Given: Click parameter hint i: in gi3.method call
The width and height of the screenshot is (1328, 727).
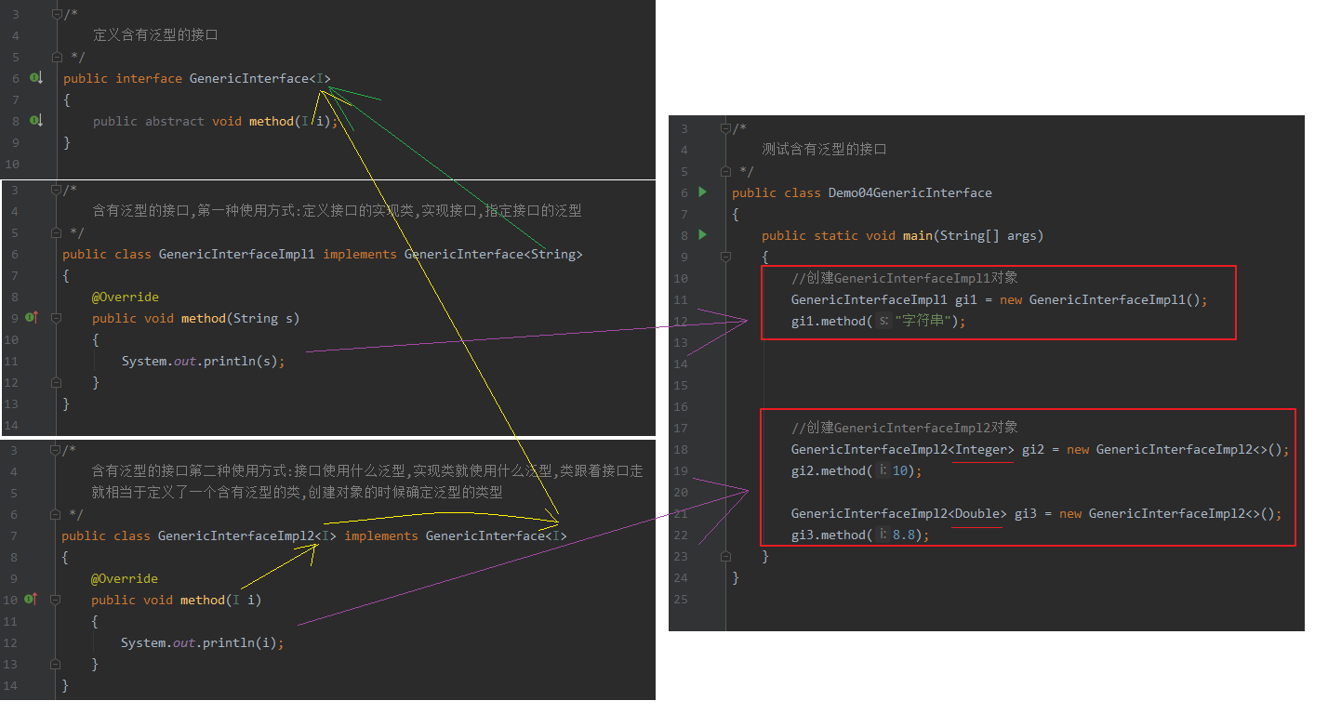Looking at the screenshot, I should pos(883,535).
